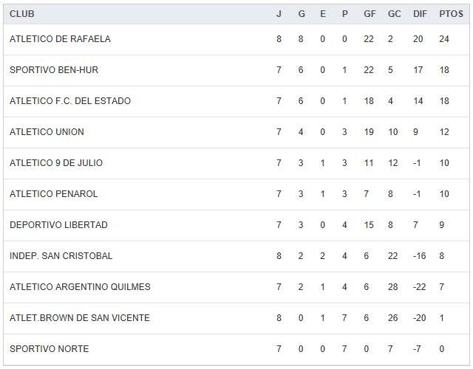Screen dimensions: 473x369
Task: Select the SPORTIVO BEN-HUR club name
Action: pos(54,70)
